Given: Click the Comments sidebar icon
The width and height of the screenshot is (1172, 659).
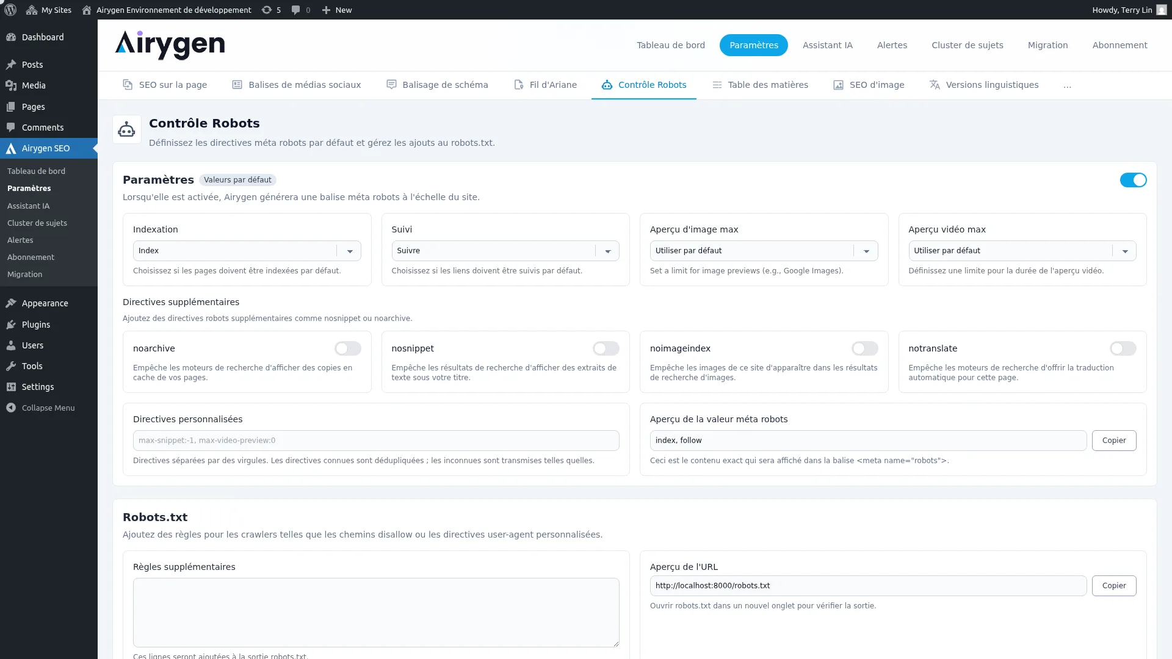Looking at the screenshot, I should [11, 128].
